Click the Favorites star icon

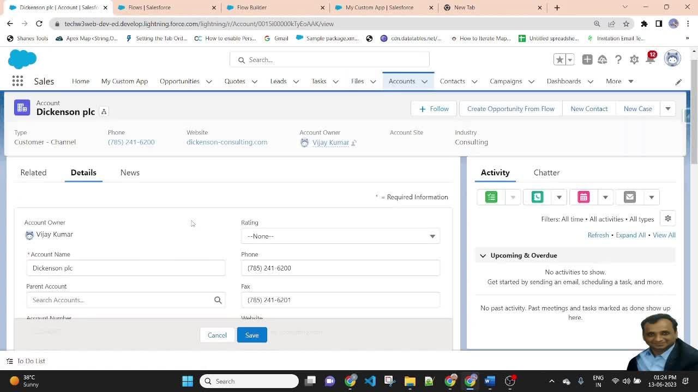click(559, 60)
